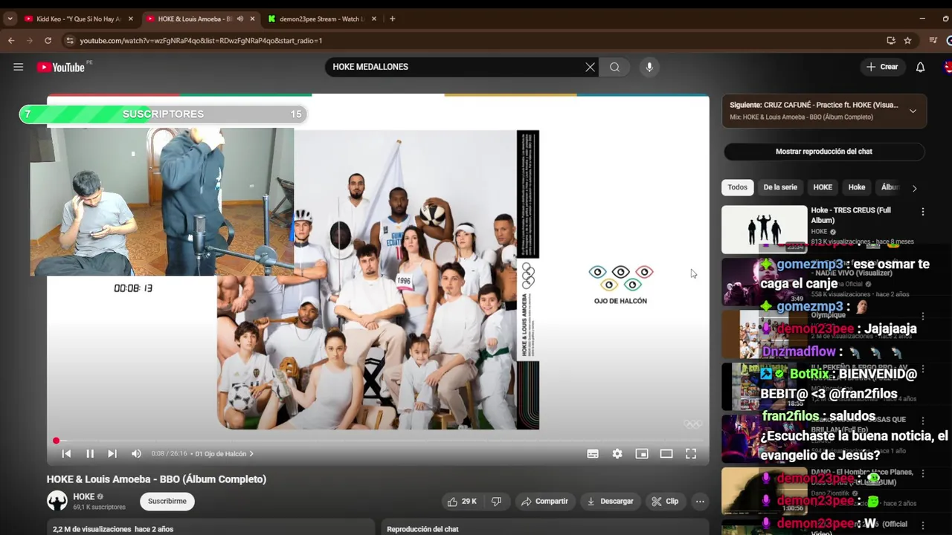This screenshot has height=535, width=952.
Task: Open options for TRES CREUS video
Action: [923, 212]
